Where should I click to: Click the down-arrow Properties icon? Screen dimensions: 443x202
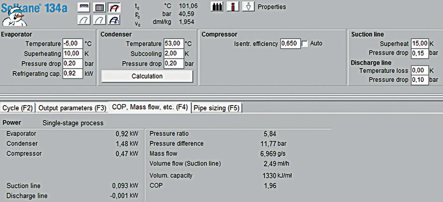click(248, 7)
